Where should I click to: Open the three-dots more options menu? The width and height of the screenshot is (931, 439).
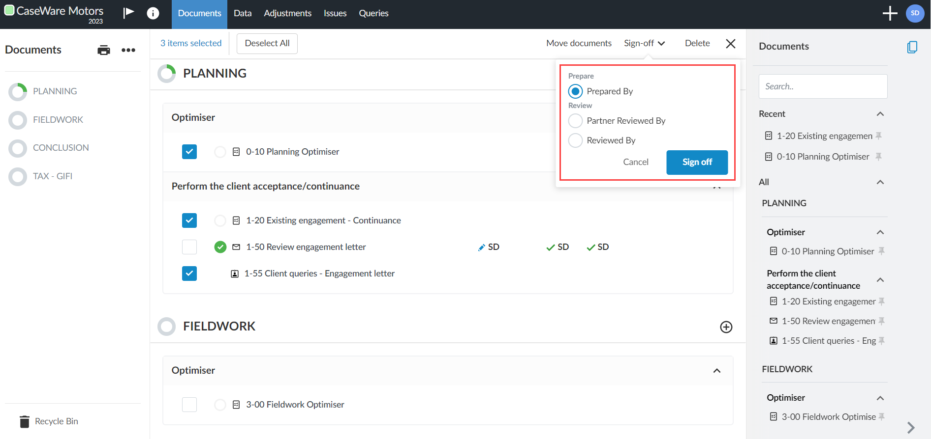(x=128, y=50)
